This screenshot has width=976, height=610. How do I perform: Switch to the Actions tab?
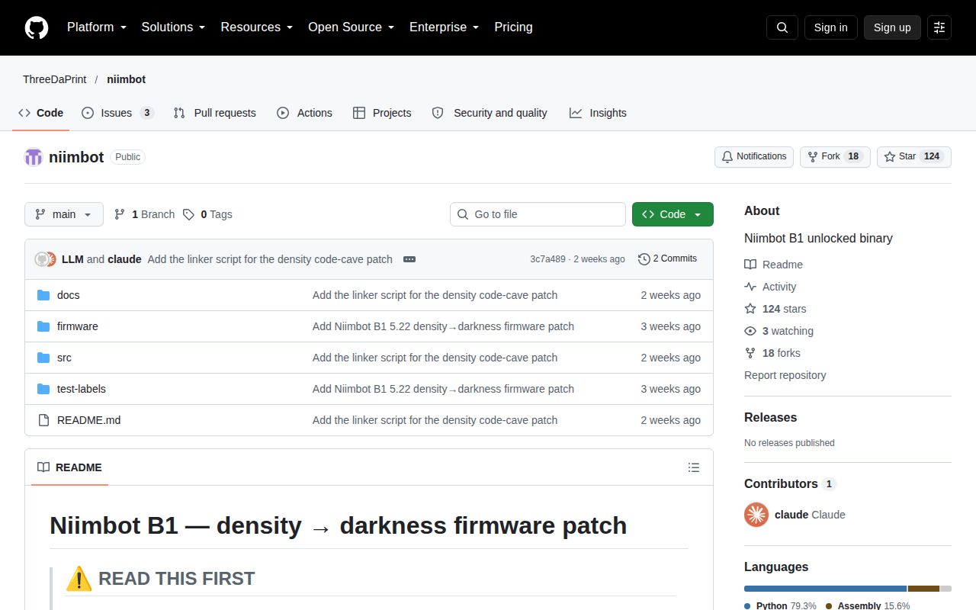click(304, 113)
